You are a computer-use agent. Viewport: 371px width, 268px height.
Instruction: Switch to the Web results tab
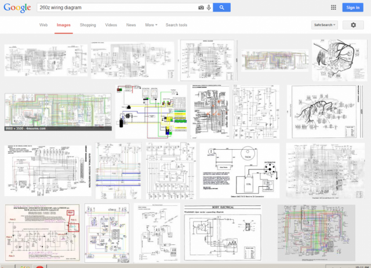click(x=43, y=25)
